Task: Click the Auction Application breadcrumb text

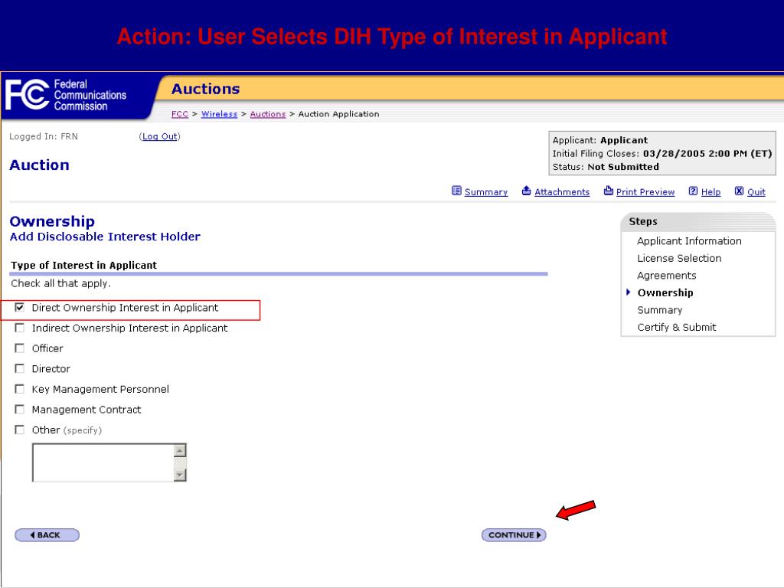Action: click(338, 114)
